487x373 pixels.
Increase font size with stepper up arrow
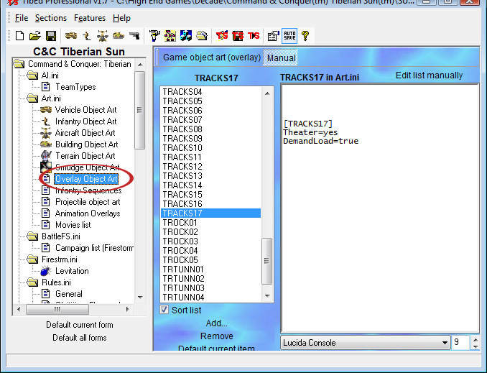476,339
